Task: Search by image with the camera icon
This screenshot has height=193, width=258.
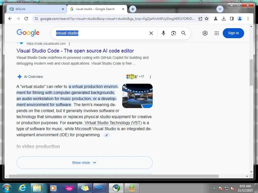Action: pos(173,33)
